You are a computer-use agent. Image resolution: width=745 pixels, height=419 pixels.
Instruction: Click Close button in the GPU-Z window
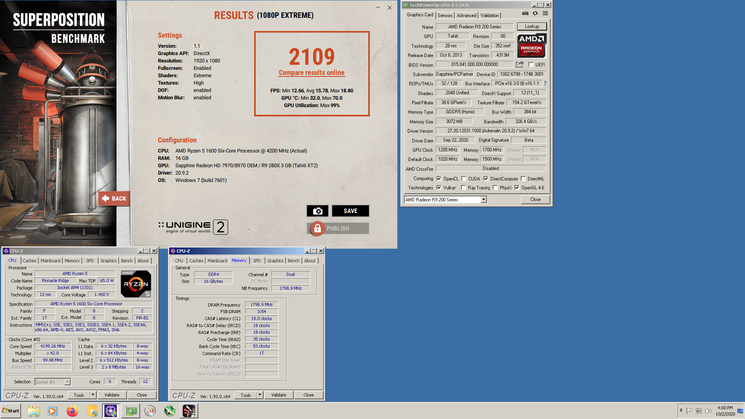point(535,199)
